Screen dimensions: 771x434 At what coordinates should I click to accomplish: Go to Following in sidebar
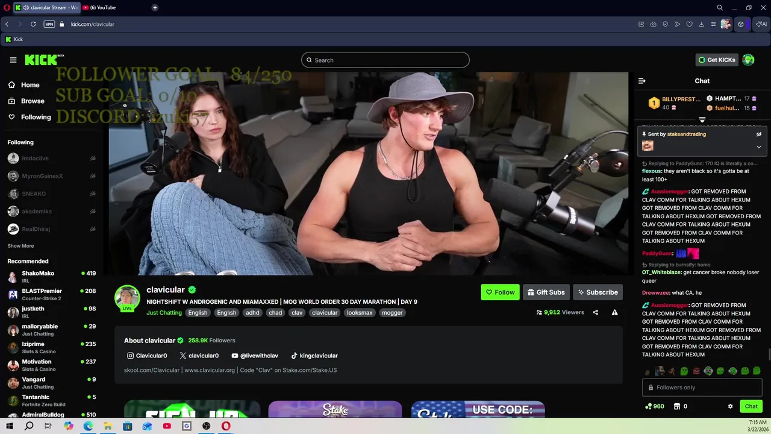click(30, 117)
